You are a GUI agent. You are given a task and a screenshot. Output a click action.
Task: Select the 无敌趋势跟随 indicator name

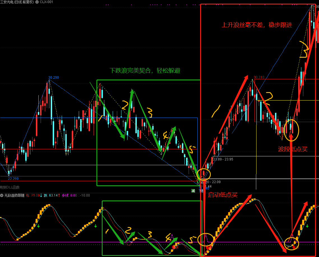pyautogui.click(x=15, y=195)
